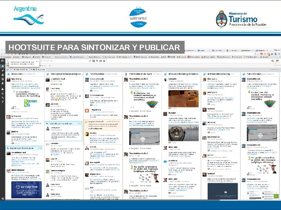Click the schedule calendar icon in compose box
Screen dimensions: 281x210
94,61
